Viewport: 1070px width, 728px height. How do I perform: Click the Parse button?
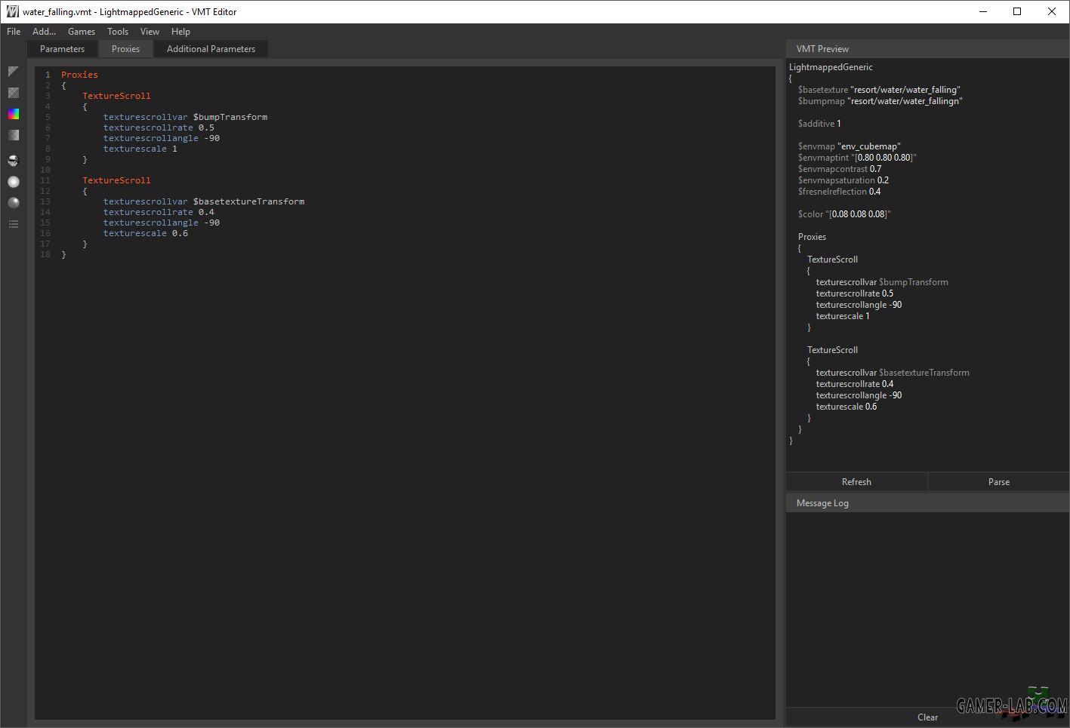998,482
